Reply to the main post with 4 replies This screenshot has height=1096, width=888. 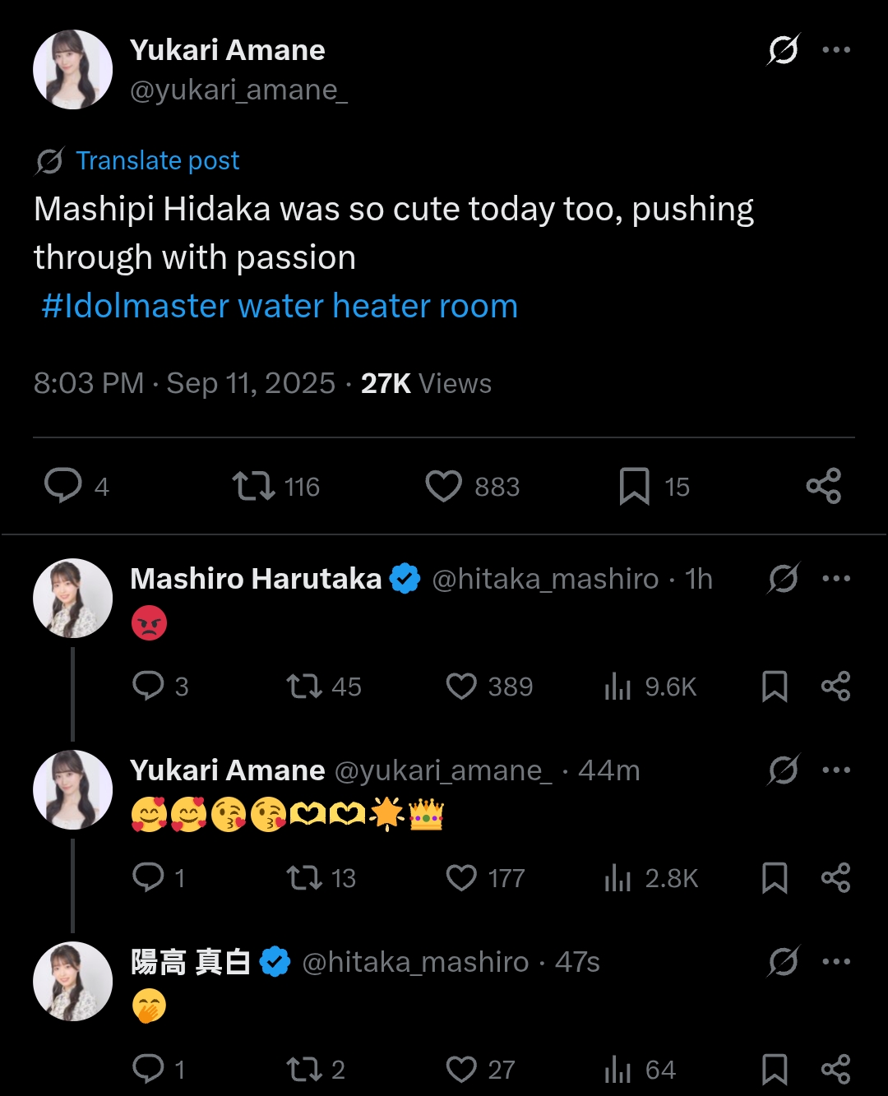tap(63, 486)
